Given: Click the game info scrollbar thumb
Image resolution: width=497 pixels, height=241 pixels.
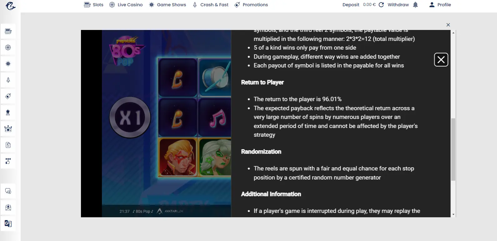Looking at the screenshot, I should tap(453, 150).
